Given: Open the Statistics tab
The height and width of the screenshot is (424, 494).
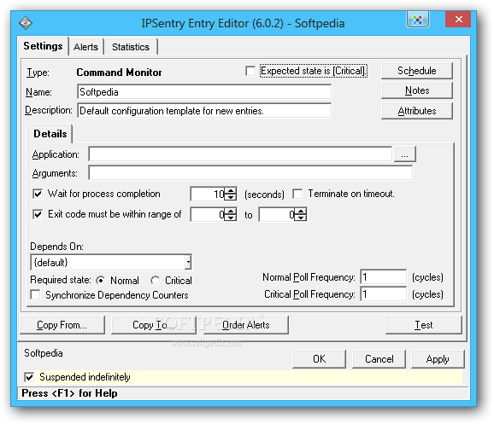Looking at the screenshot, I should [131, 47].
